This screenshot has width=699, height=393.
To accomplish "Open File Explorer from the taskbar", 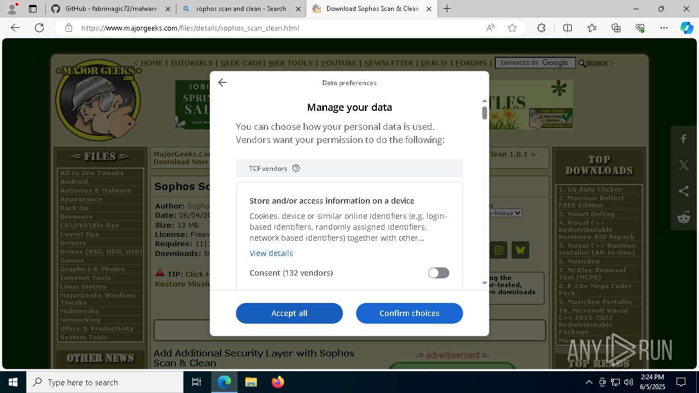I will pos(251,382).
